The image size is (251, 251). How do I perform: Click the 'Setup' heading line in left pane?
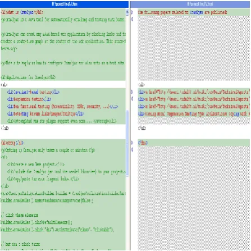point(12,143)
